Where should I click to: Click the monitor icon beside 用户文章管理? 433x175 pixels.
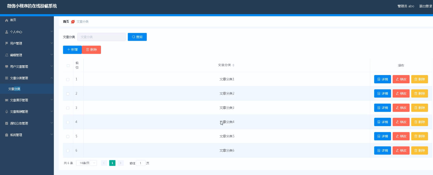pos(7,66)
